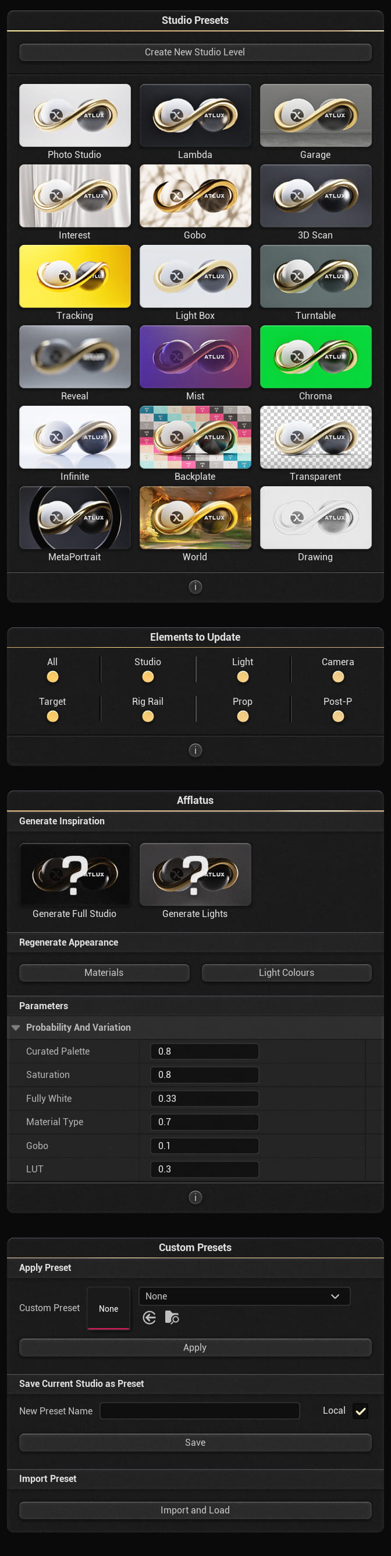The image size is (391, 1556).
Task: Open info for Elements to Update panel
Action: coord(195,750)
